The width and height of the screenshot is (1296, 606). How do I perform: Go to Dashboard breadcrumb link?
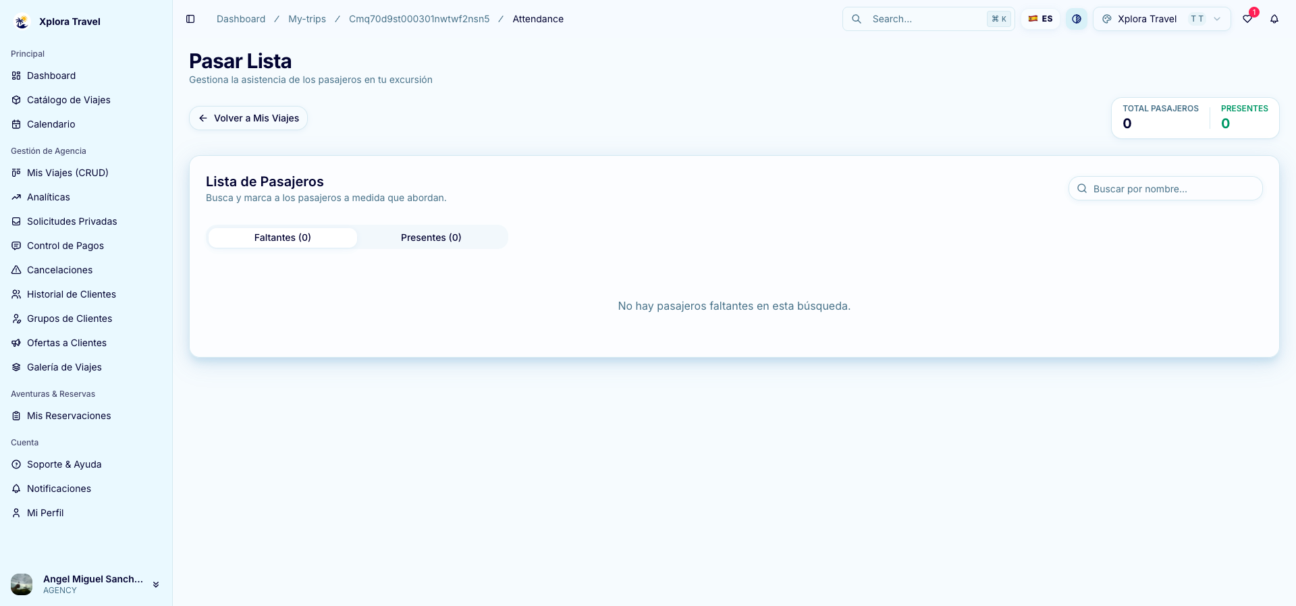tap(241, 19)
